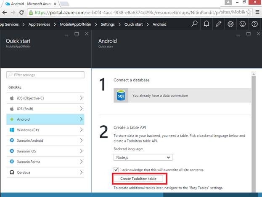Click the Apple icon beside iOS (Objective-C)
Viewport: 262px width, 197px height.
pyautogui.click(x=12, y=98)
